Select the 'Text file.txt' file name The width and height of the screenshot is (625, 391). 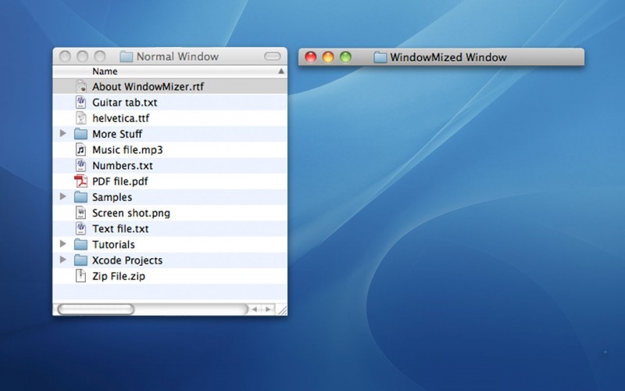point(120,228)
